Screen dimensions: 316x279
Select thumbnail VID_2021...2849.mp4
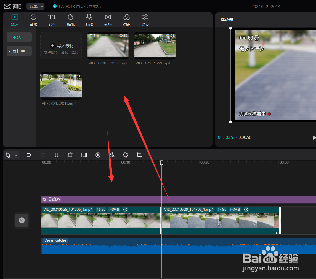point(61,86)
